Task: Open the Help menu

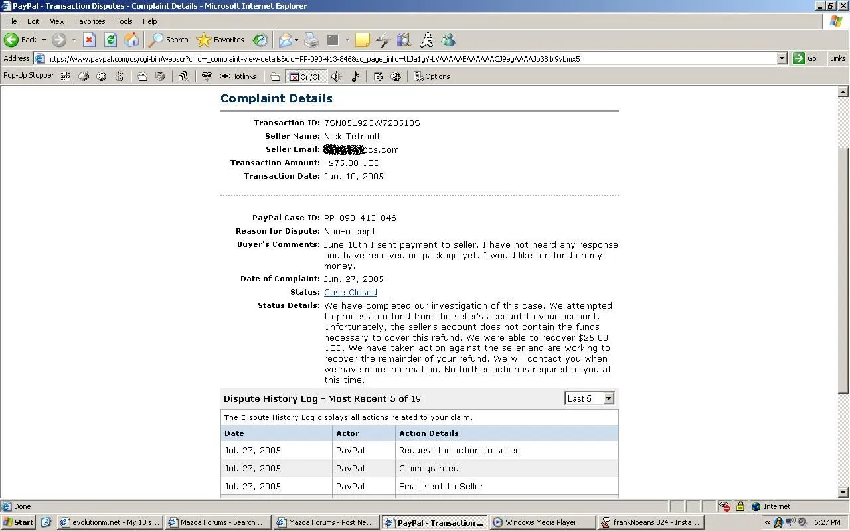Action: pos(149,21)
